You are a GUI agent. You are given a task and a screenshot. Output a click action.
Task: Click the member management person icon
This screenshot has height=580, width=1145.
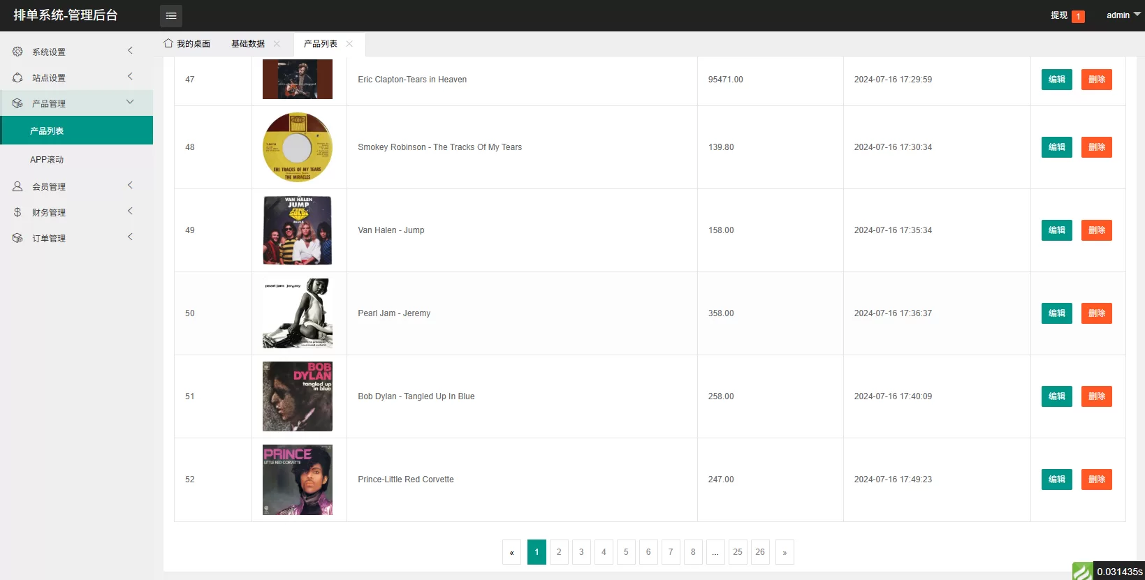point(17,186)
